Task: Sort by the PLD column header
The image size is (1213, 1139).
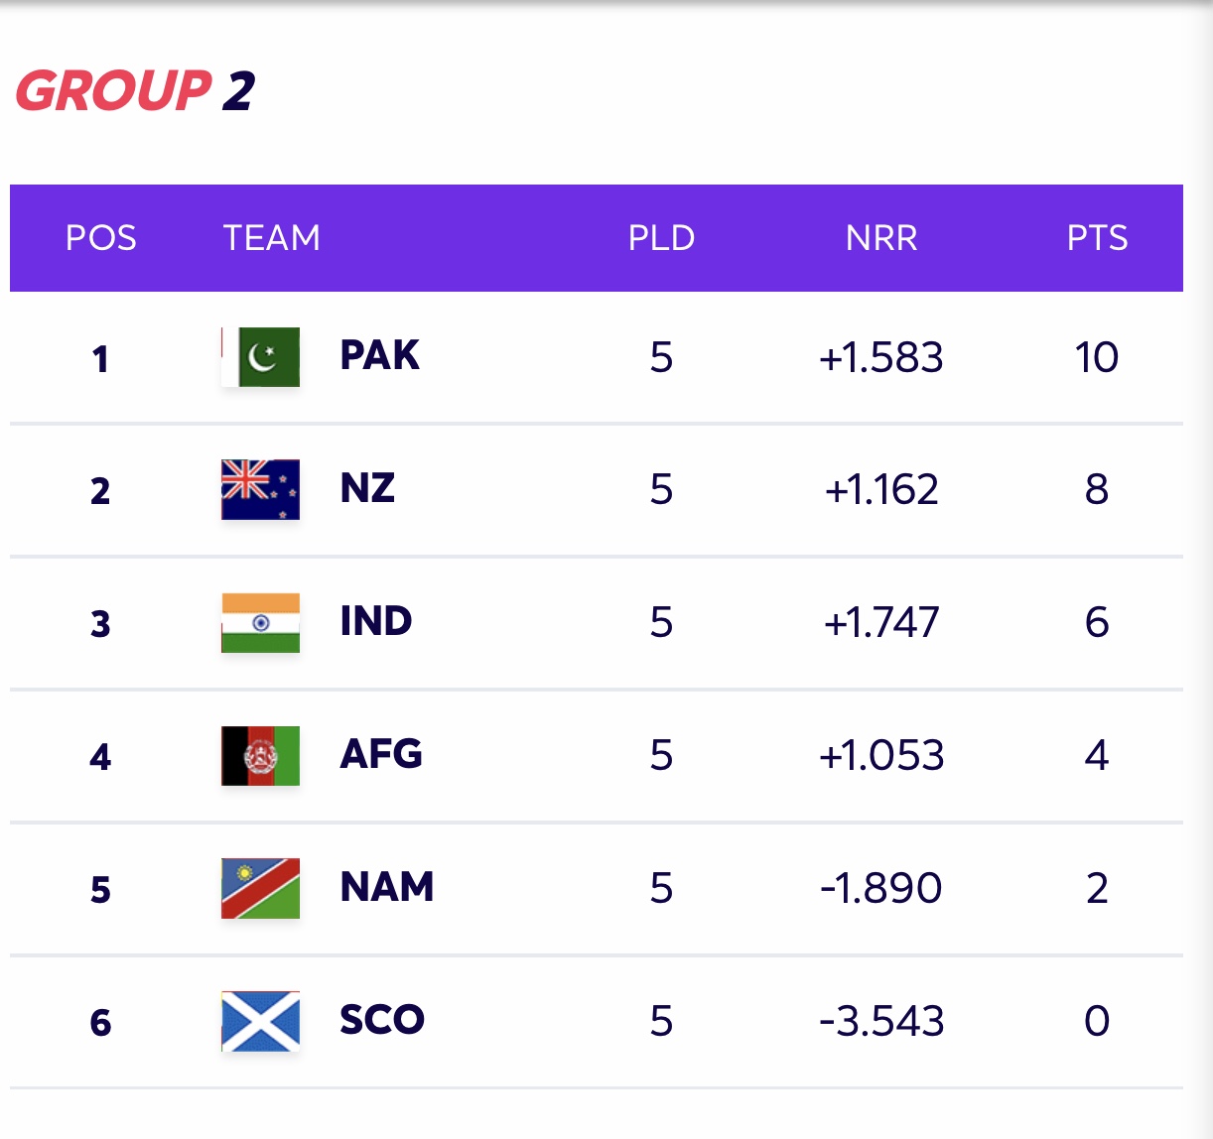Action: (x=661, y=238)
